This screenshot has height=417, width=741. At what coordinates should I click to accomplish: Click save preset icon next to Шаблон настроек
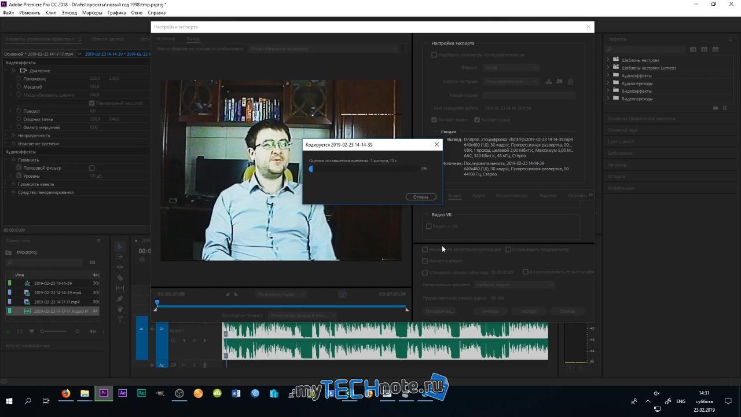[x=549, y=82]
